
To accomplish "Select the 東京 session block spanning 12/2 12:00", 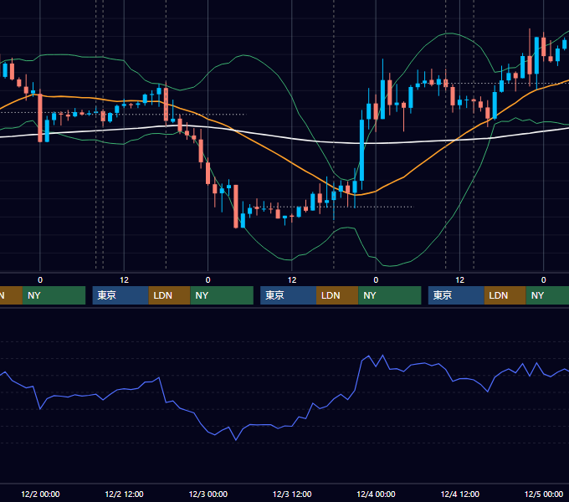I will pos(120,295).
